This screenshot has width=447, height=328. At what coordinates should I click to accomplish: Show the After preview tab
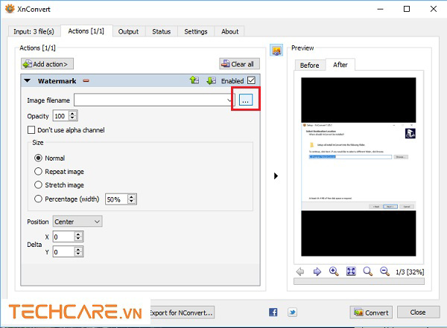(x=340, y=65)
